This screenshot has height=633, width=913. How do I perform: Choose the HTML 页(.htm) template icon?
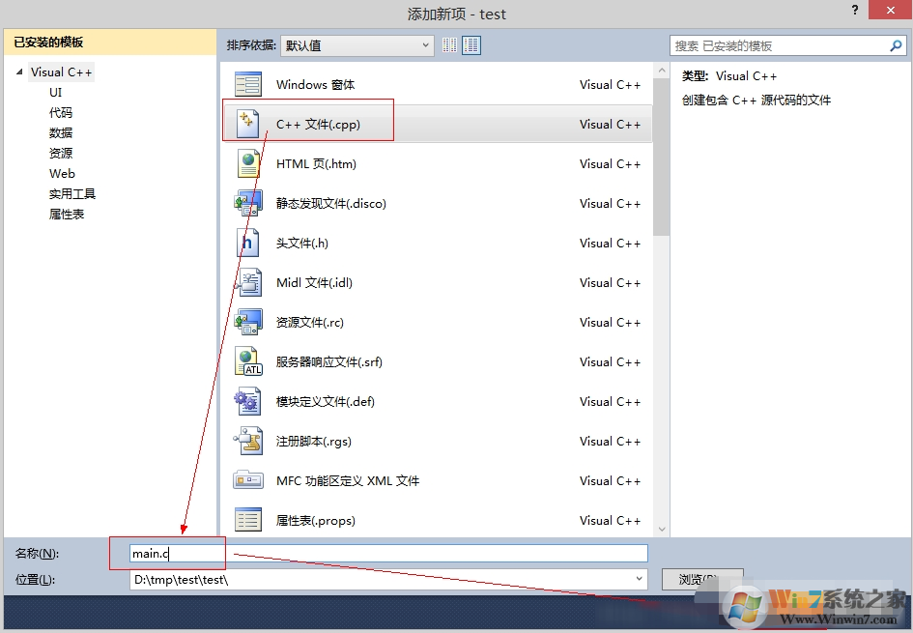(248, 163)
